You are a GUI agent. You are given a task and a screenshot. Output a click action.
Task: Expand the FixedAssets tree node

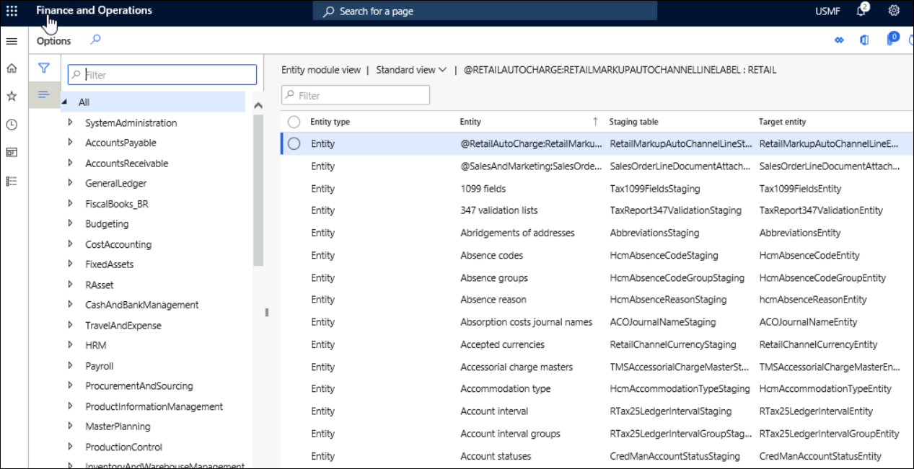70,264
